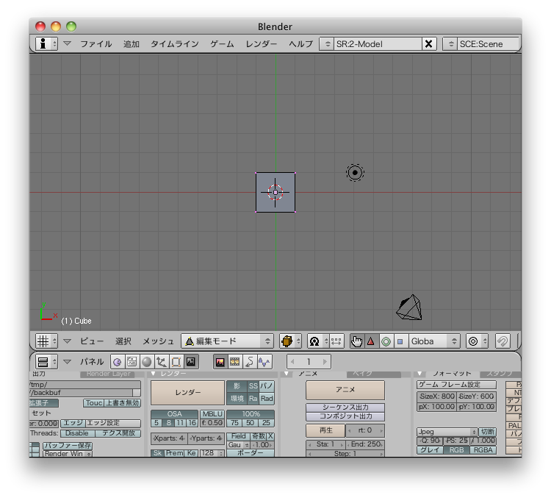The image size is (551, 498).
Task: Open the Logic context (pacman icon)
Action: click(x=118, y=362)
